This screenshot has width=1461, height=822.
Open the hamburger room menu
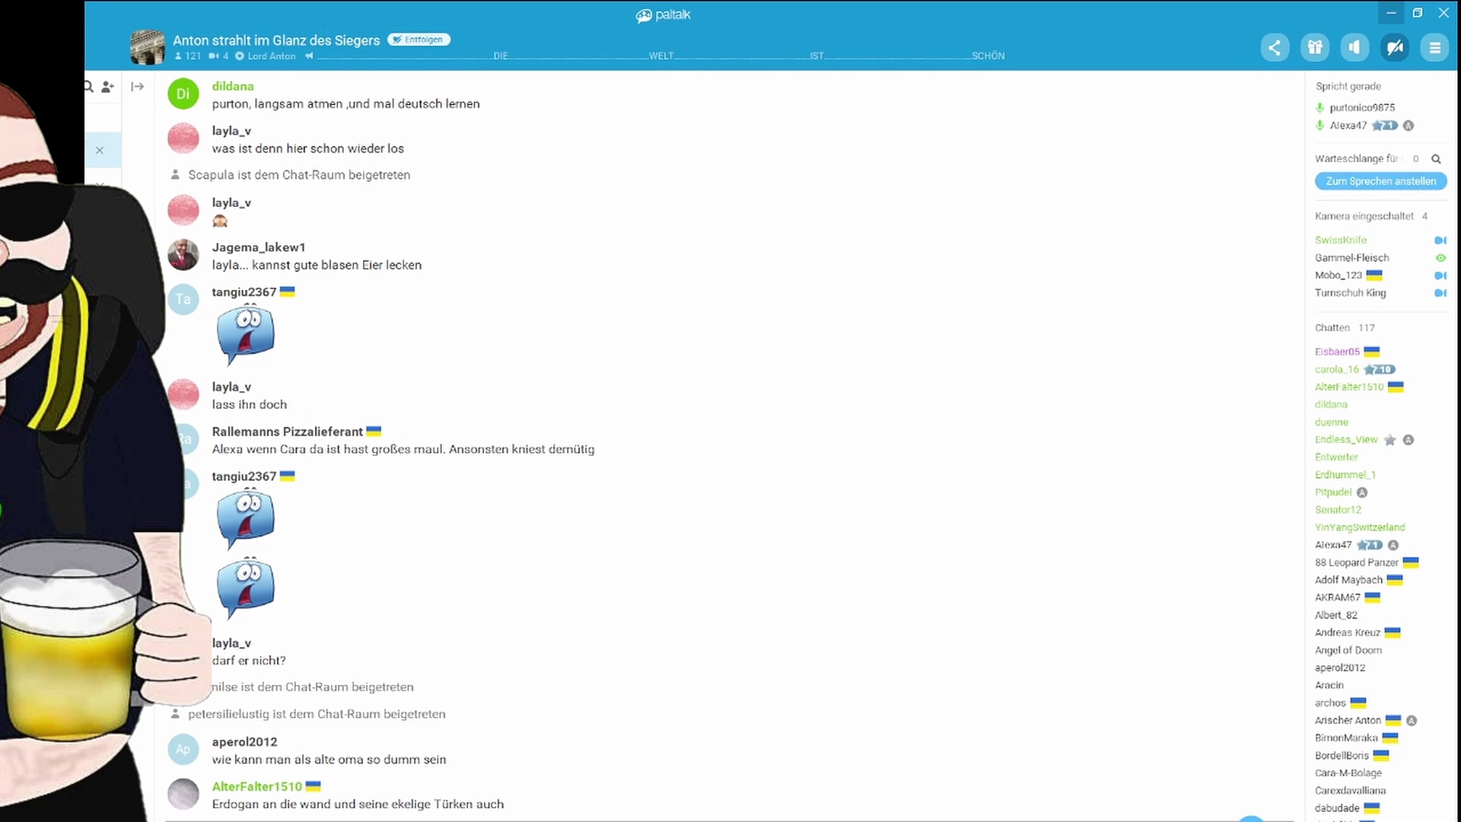1434,47
